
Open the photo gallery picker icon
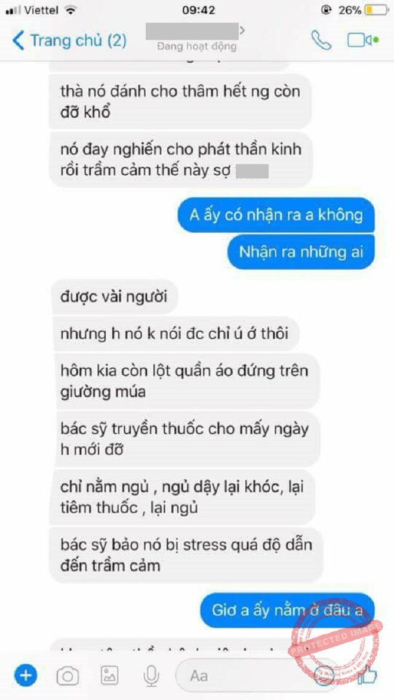coord(109,675)
